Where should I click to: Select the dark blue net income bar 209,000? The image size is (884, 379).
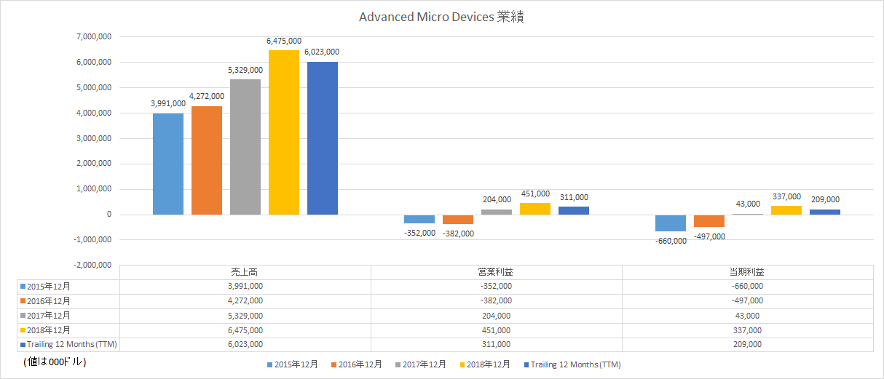click(x=825, y=212)
